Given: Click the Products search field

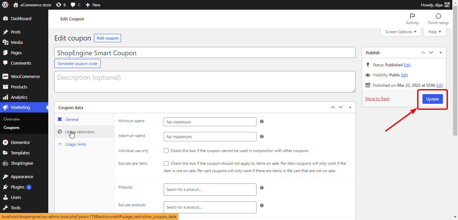Looking at the screenshot, I should 210,190.
